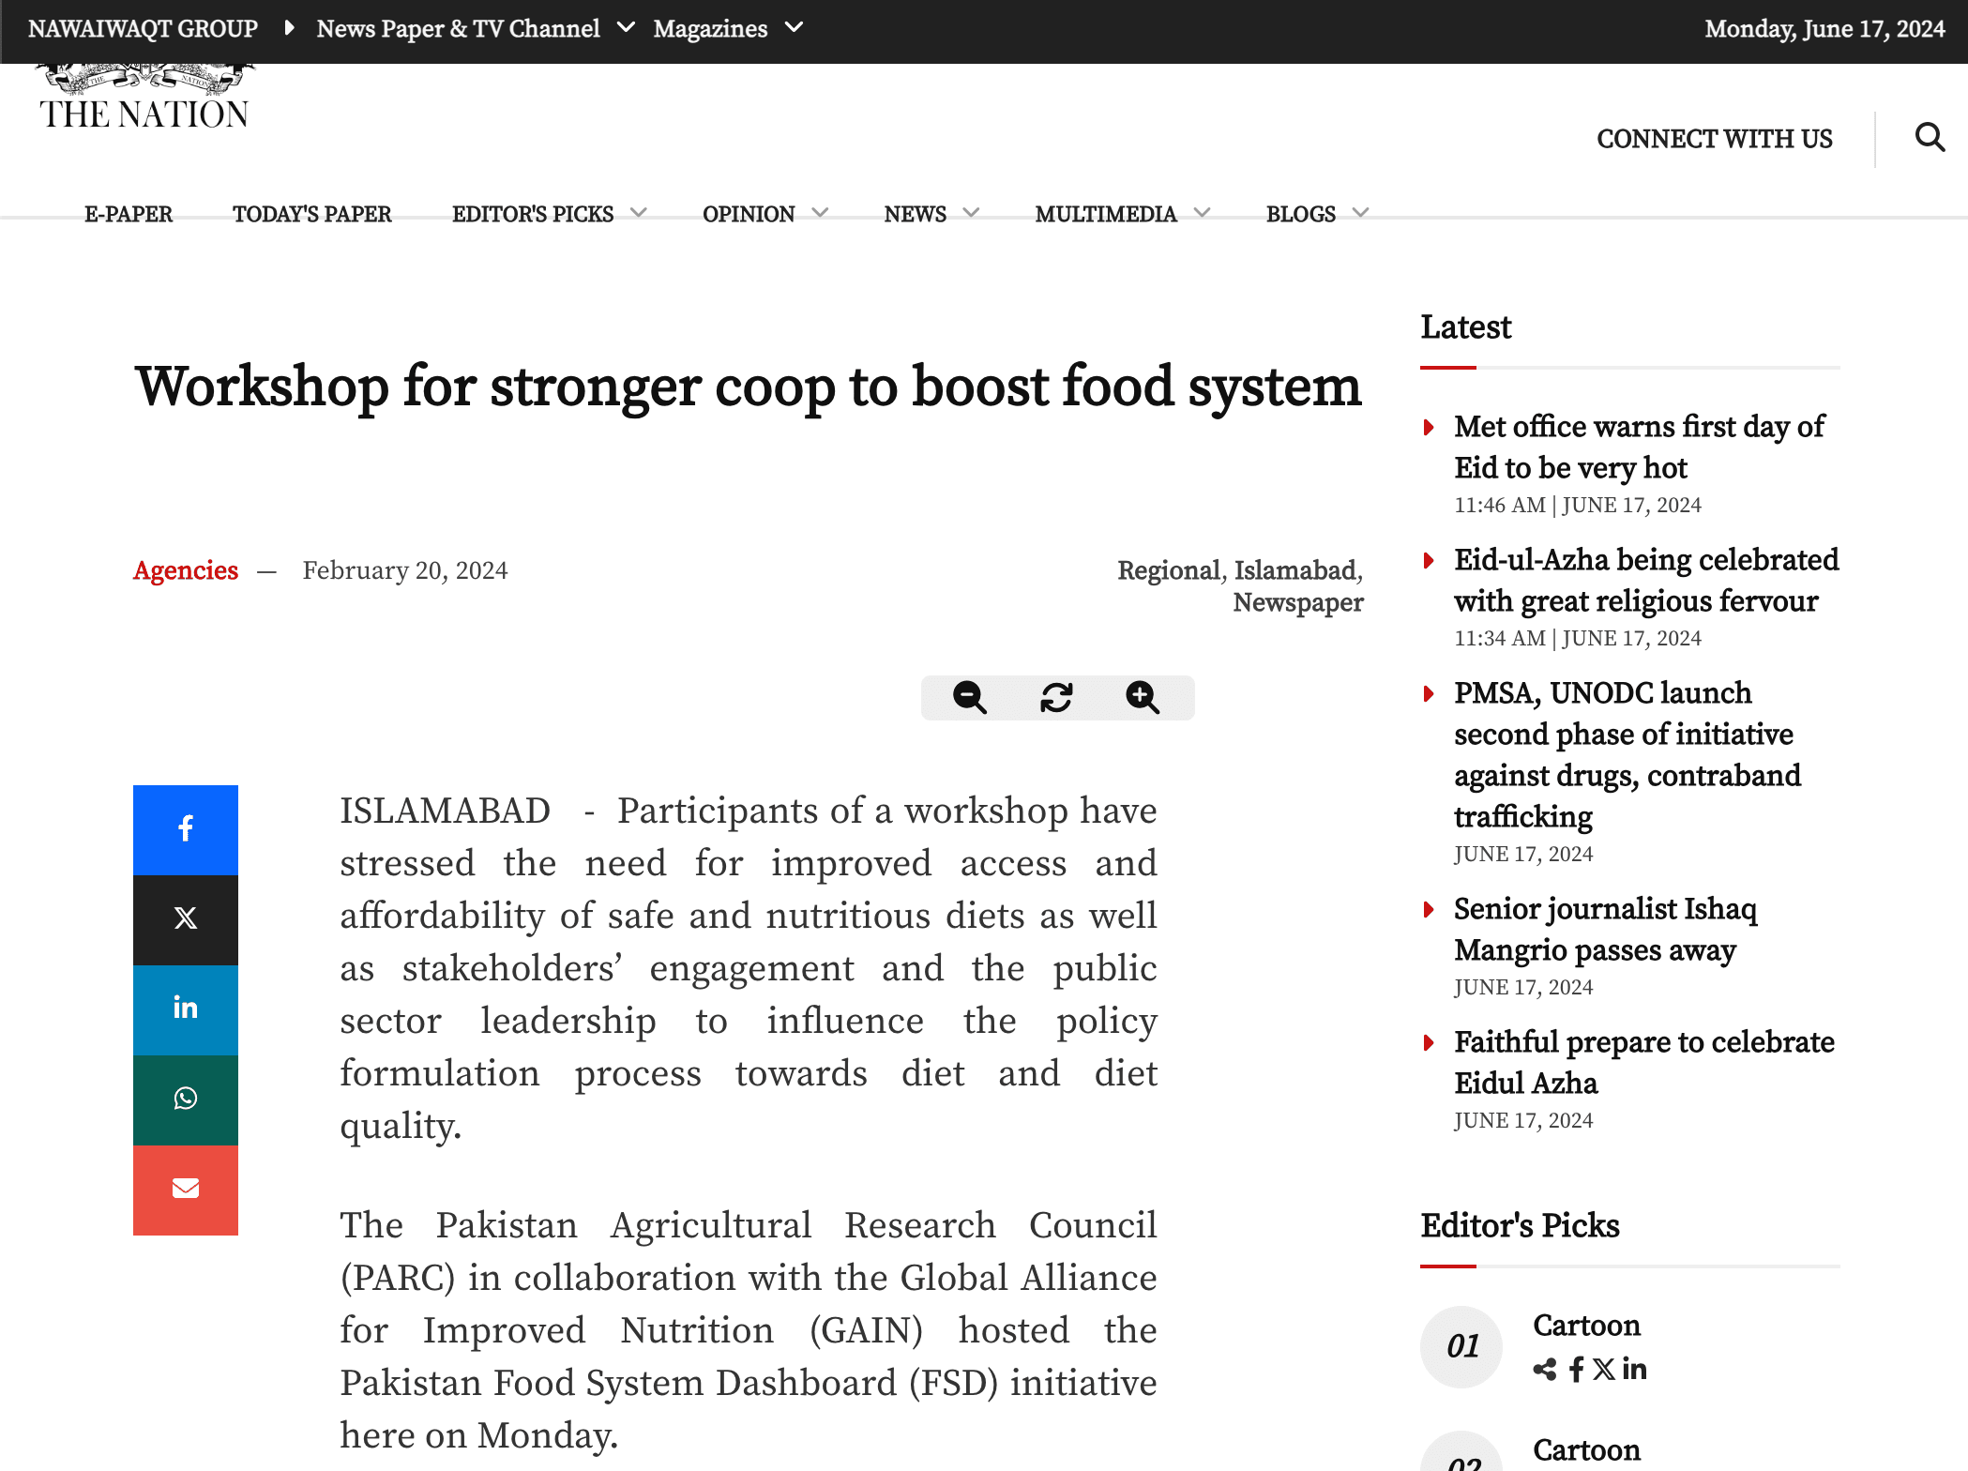The width and height of the screenshot is (1968, 1471).
Task: Open Cartoon 02 editor's pick
Action: (x=1586, y=1449)
